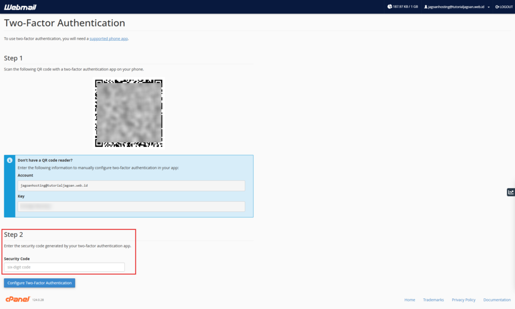This screenshot has width=515, height=309.
Task: Open the Documentation footer link
Action: [x=497, y=300]
